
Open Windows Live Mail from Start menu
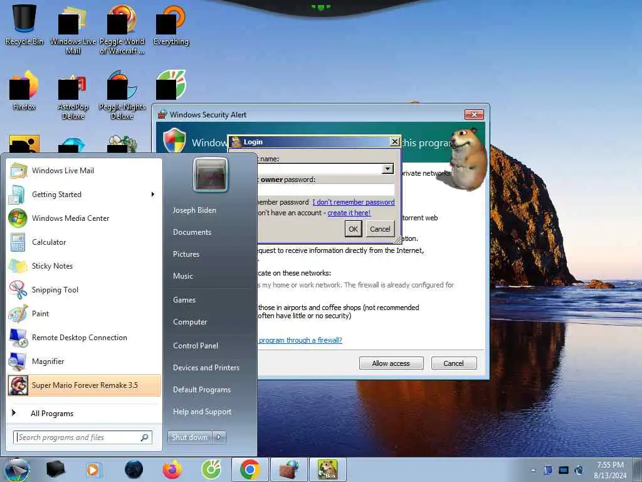85,171
